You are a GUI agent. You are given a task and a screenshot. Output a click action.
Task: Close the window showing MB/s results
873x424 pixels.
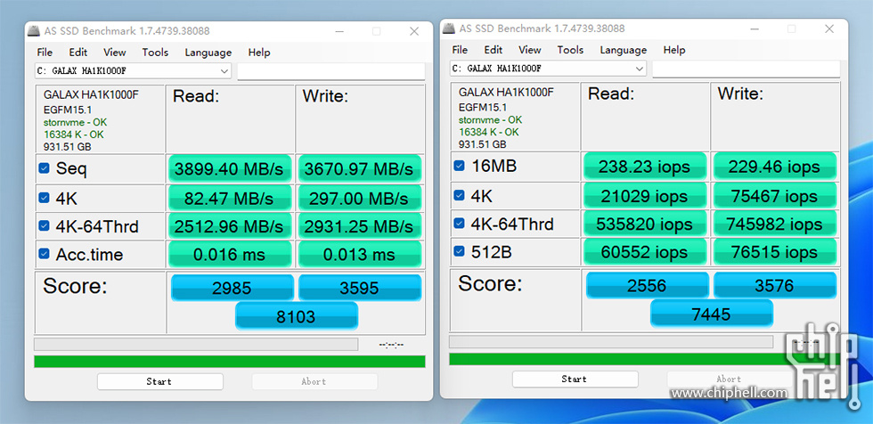413,31
